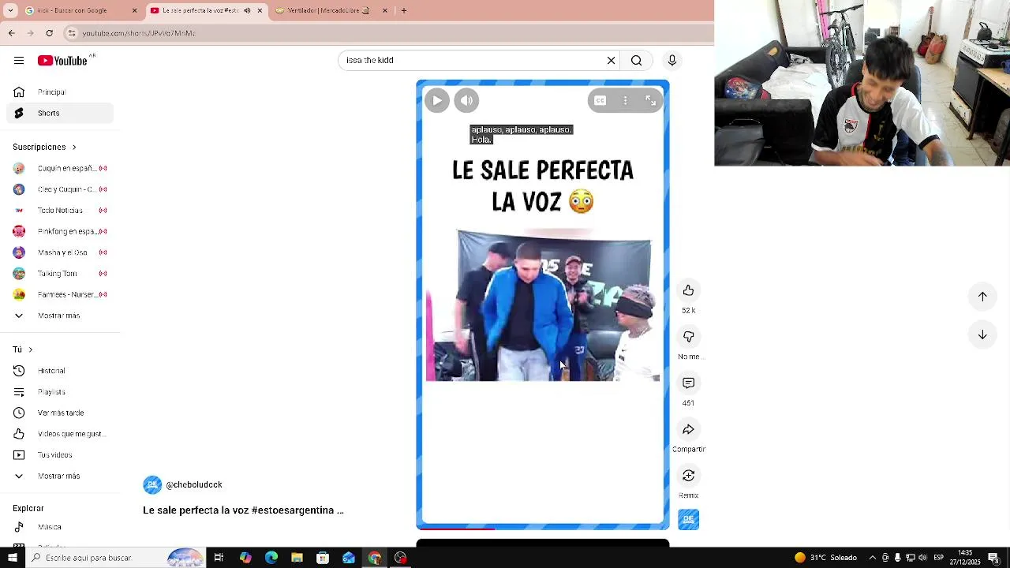Open the sound source thumbnail below Remix
Viewport: 1010px width, 568px height.
[689, 519]
